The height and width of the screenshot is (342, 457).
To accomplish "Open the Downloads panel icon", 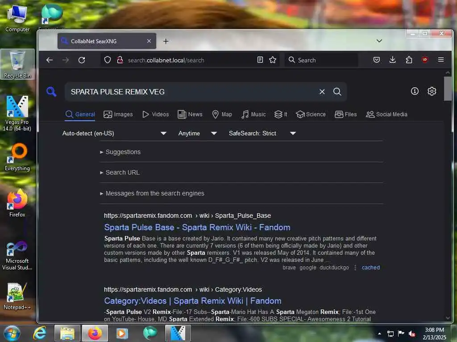I will pos(393,60).
